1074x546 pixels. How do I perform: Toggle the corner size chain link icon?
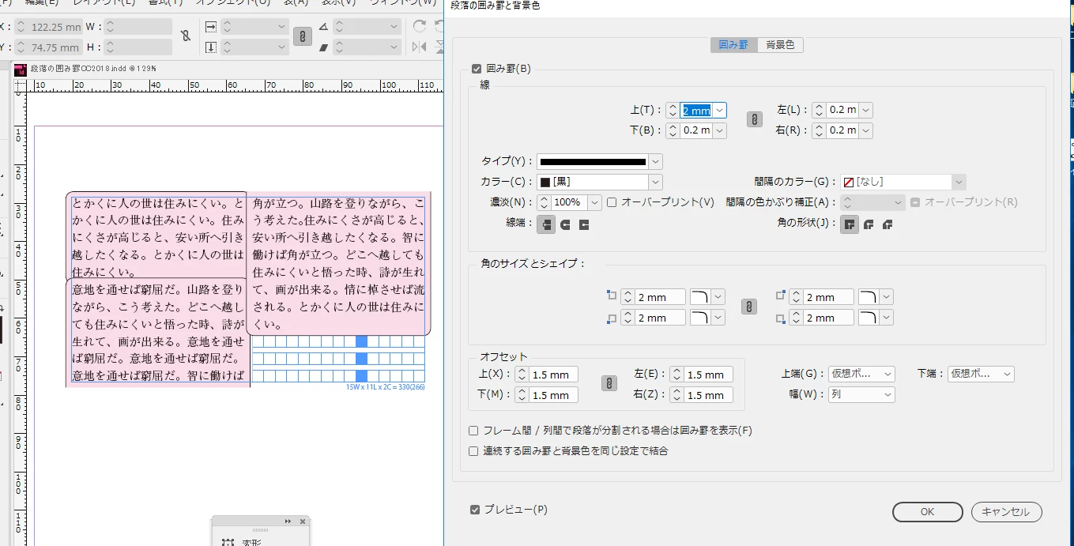pos(749,307)
